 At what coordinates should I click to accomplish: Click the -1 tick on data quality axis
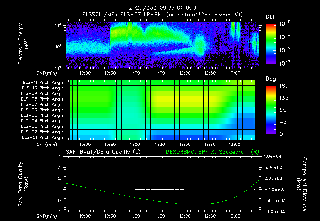click(x=58, y=212)
